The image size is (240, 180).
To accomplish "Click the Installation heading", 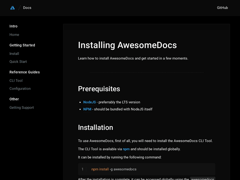I will pos(95,128).
